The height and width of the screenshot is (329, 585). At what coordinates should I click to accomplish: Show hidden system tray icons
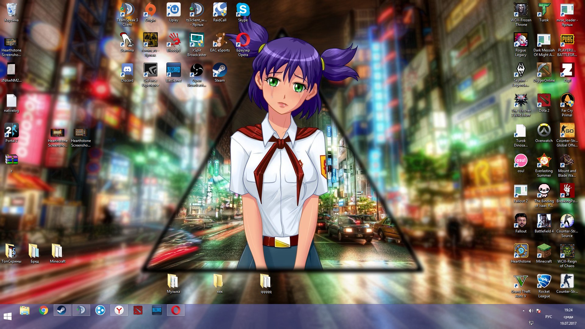point(523,311)
